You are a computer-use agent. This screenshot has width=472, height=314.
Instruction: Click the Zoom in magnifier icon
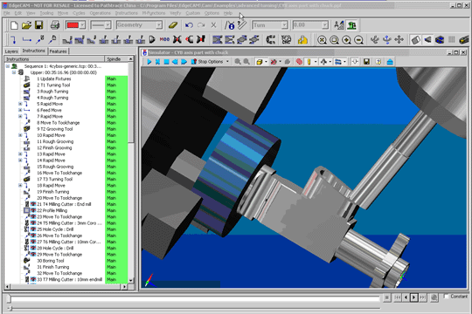click(346, 40)
